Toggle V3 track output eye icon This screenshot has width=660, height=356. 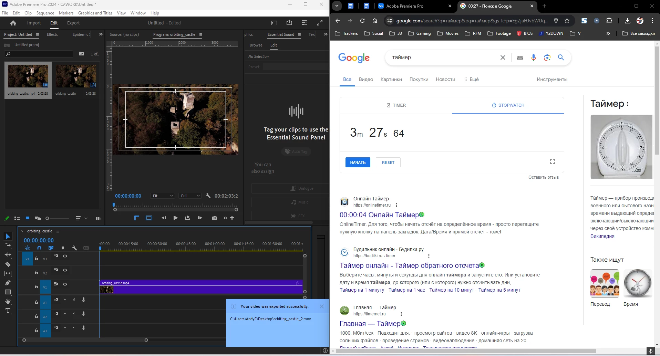[x=65, y=256]
